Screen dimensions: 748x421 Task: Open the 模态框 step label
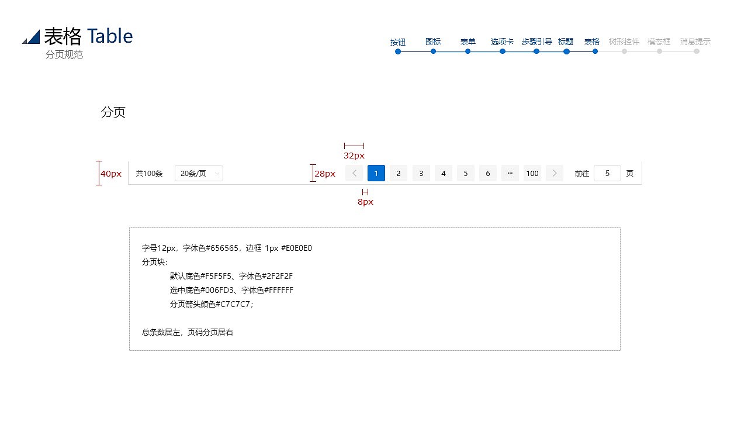[x=659, y=42]
